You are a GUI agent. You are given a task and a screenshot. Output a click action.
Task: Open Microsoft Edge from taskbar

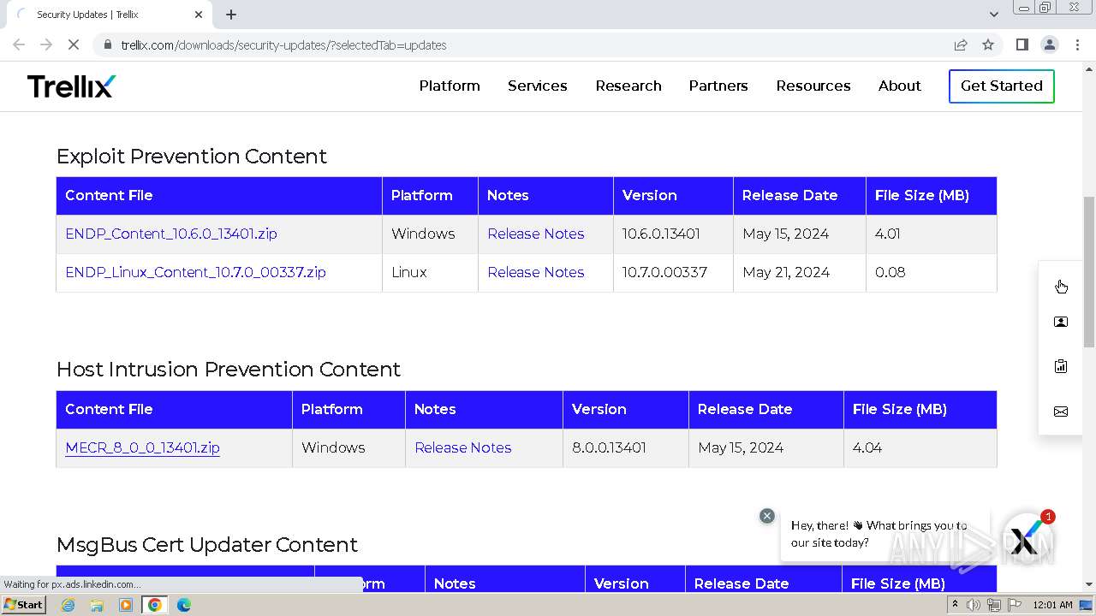pyautogui.click(x=184, y=605)
